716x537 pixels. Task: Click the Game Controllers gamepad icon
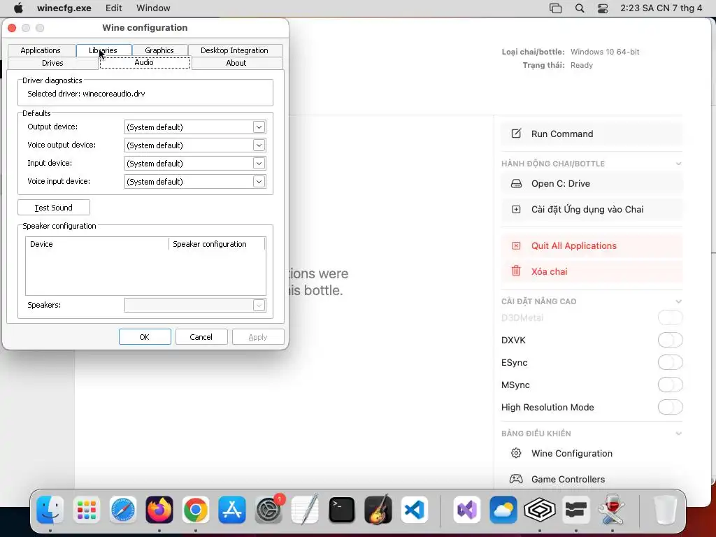tap(516, 479)
